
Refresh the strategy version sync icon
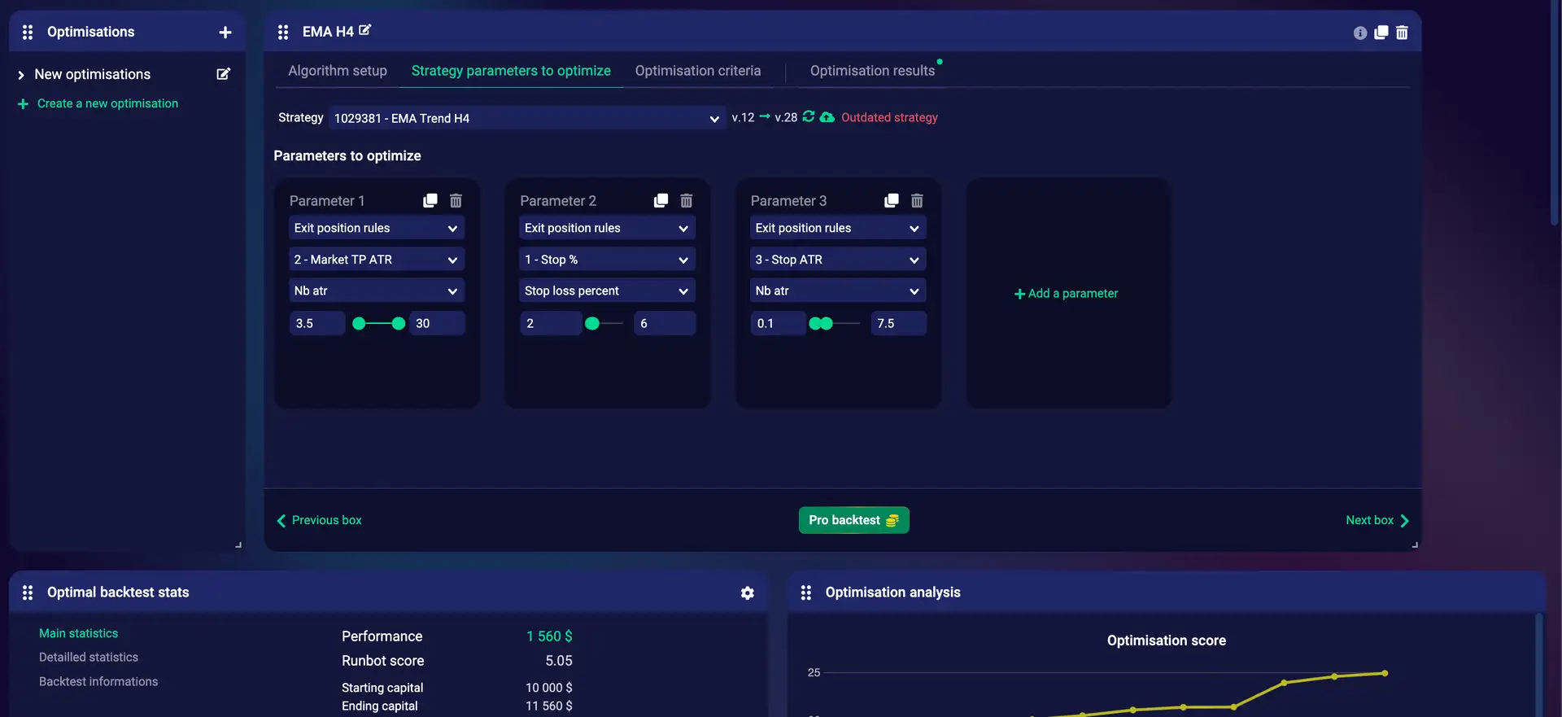(808, 117)
